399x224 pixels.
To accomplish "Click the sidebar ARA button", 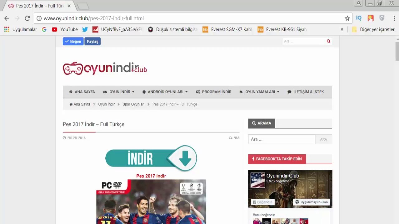I will coord(324,139).
